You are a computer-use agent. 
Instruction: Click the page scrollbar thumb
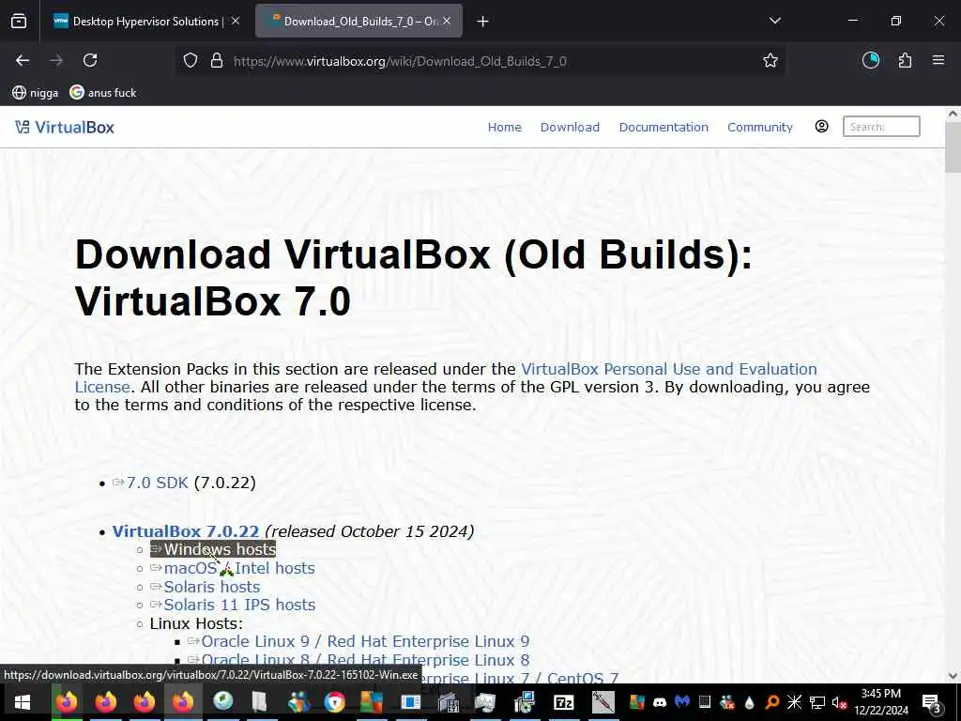click(x=953, y=147)
